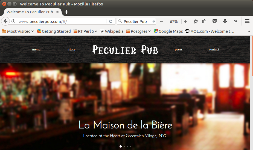This screenshot has height=150, width=253.
Task: Go back with the browser back arrow
Action: [5, 21]
